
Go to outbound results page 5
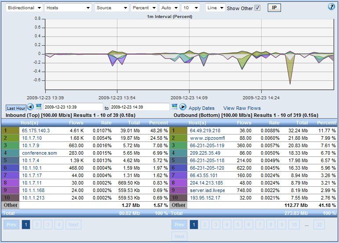[x=238, y=225]
